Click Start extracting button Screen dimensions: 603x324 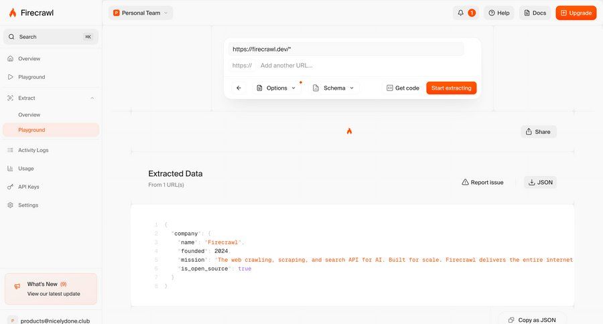[x=451, y=88]
